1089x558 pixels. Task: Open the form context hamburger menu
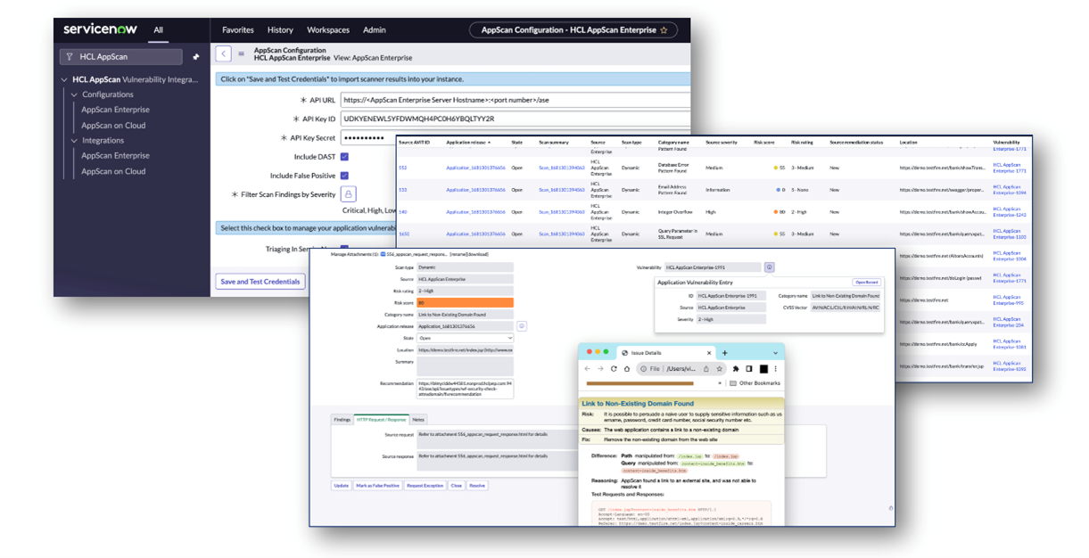tap(241, 54)
